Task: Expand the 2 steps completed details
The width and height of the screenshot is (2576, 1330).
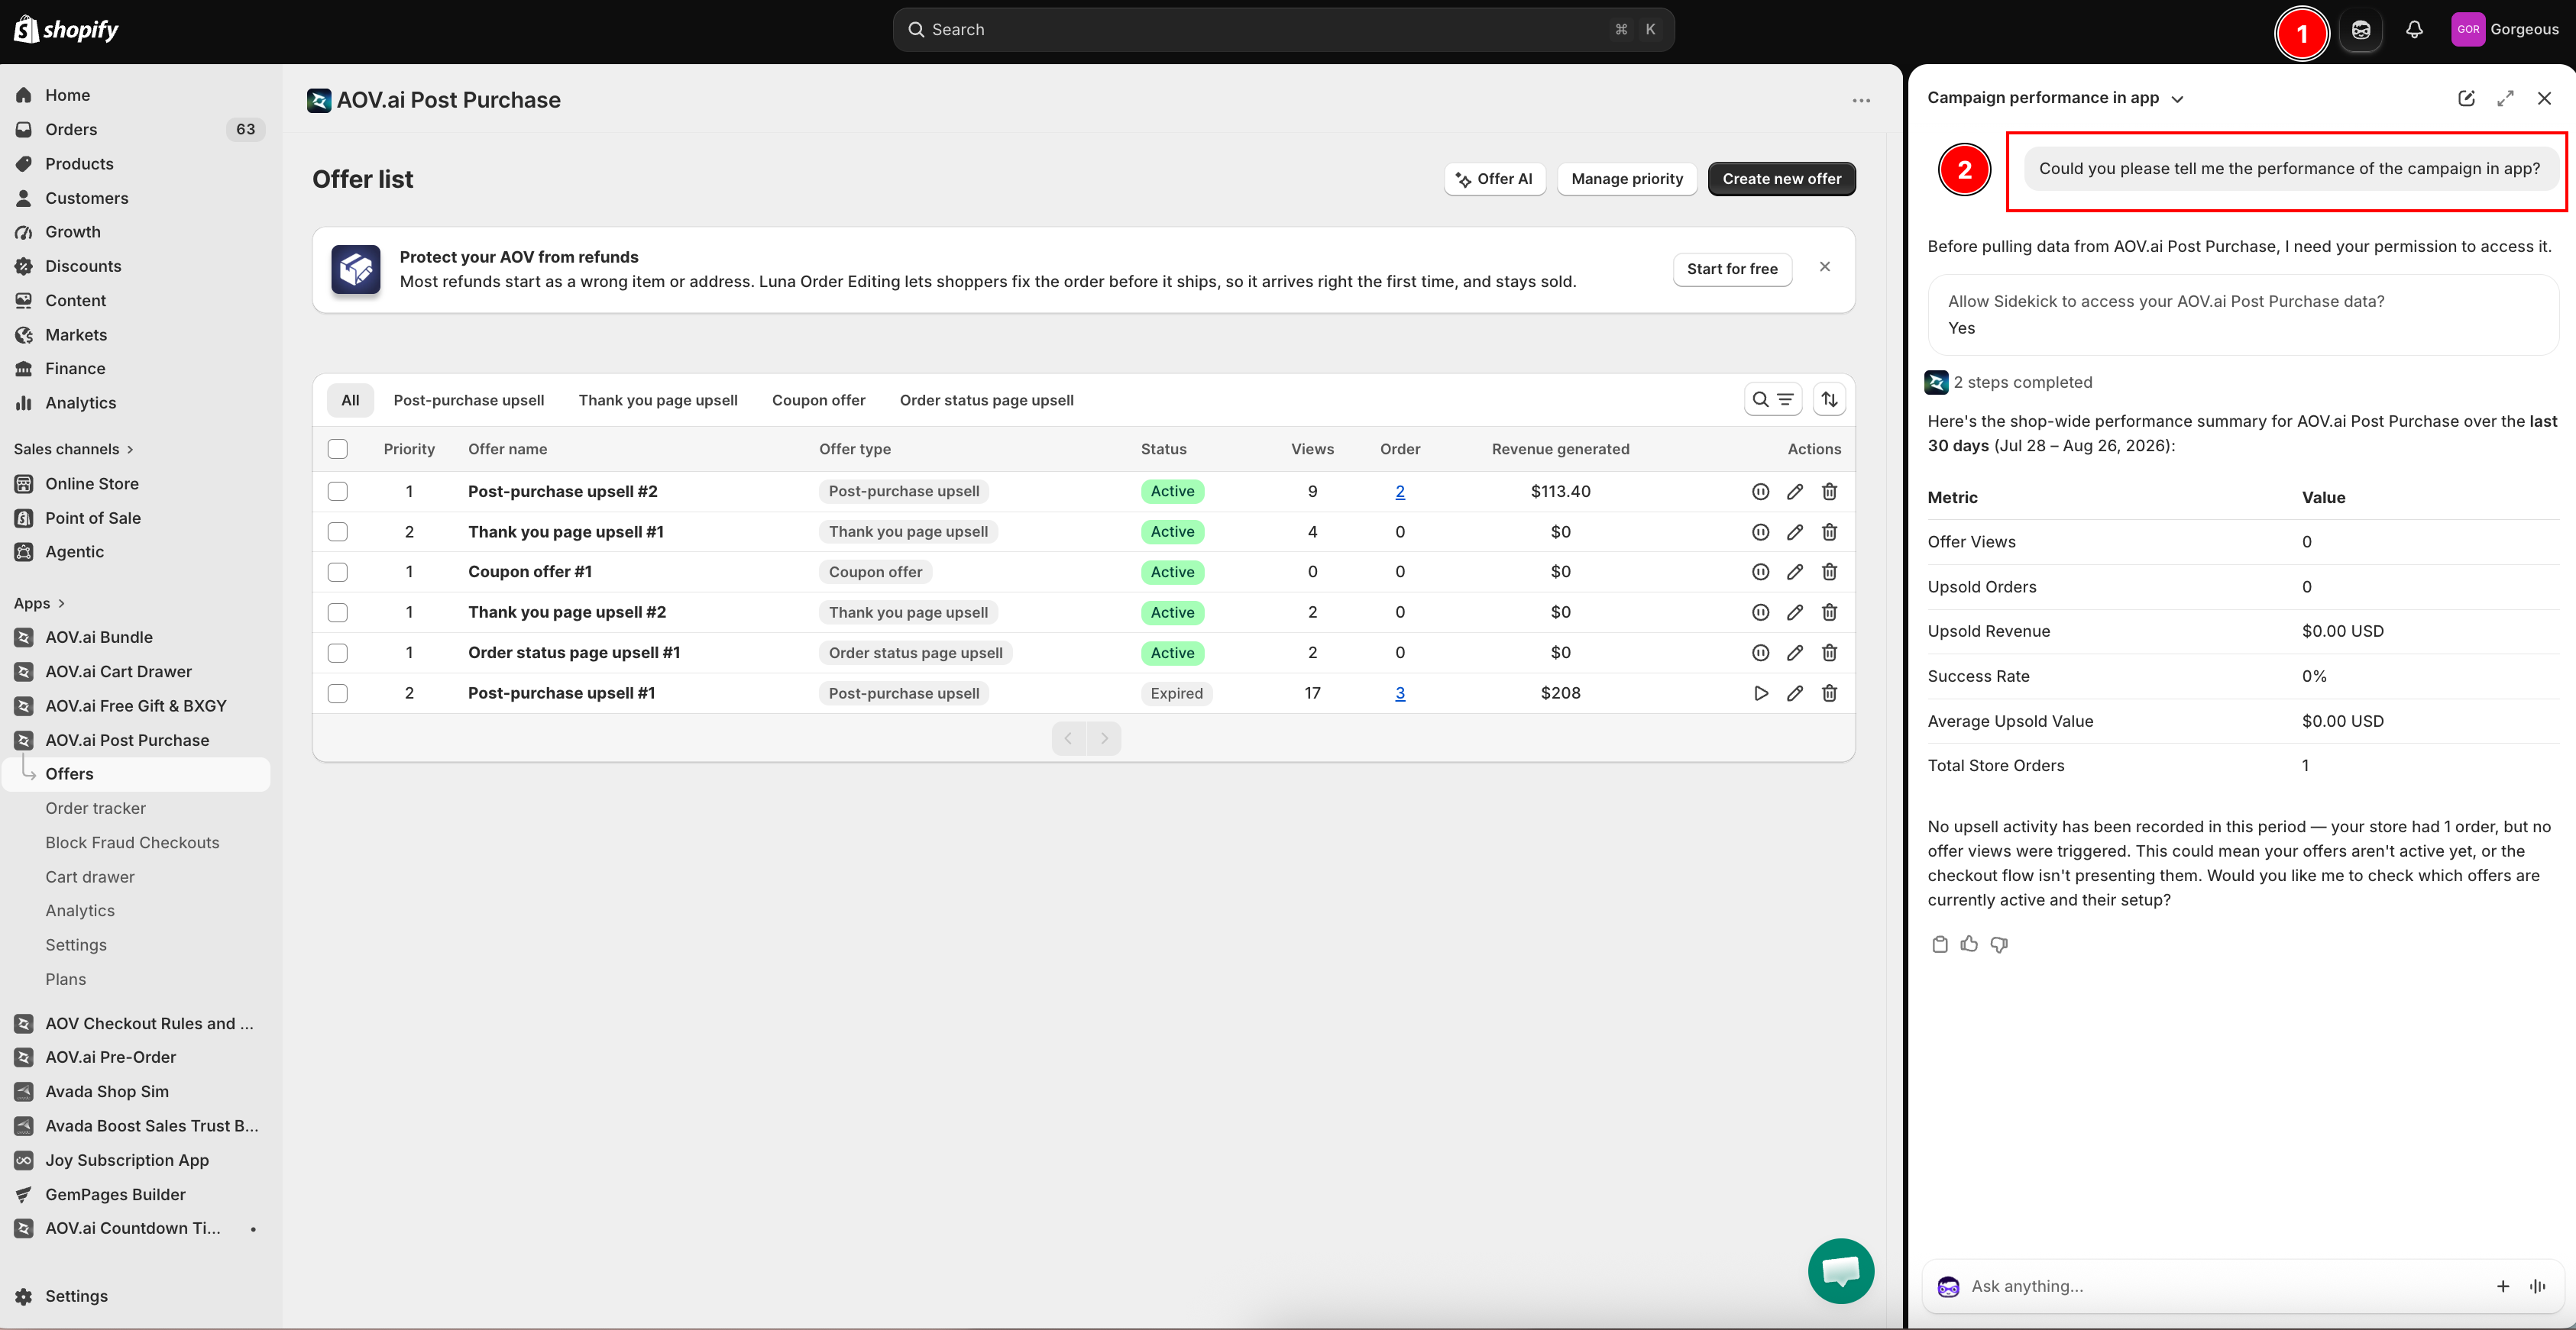Action: (x=2008, y=383)
